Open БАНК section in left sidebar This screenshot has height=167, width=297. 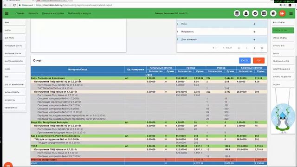coord(14,23)
